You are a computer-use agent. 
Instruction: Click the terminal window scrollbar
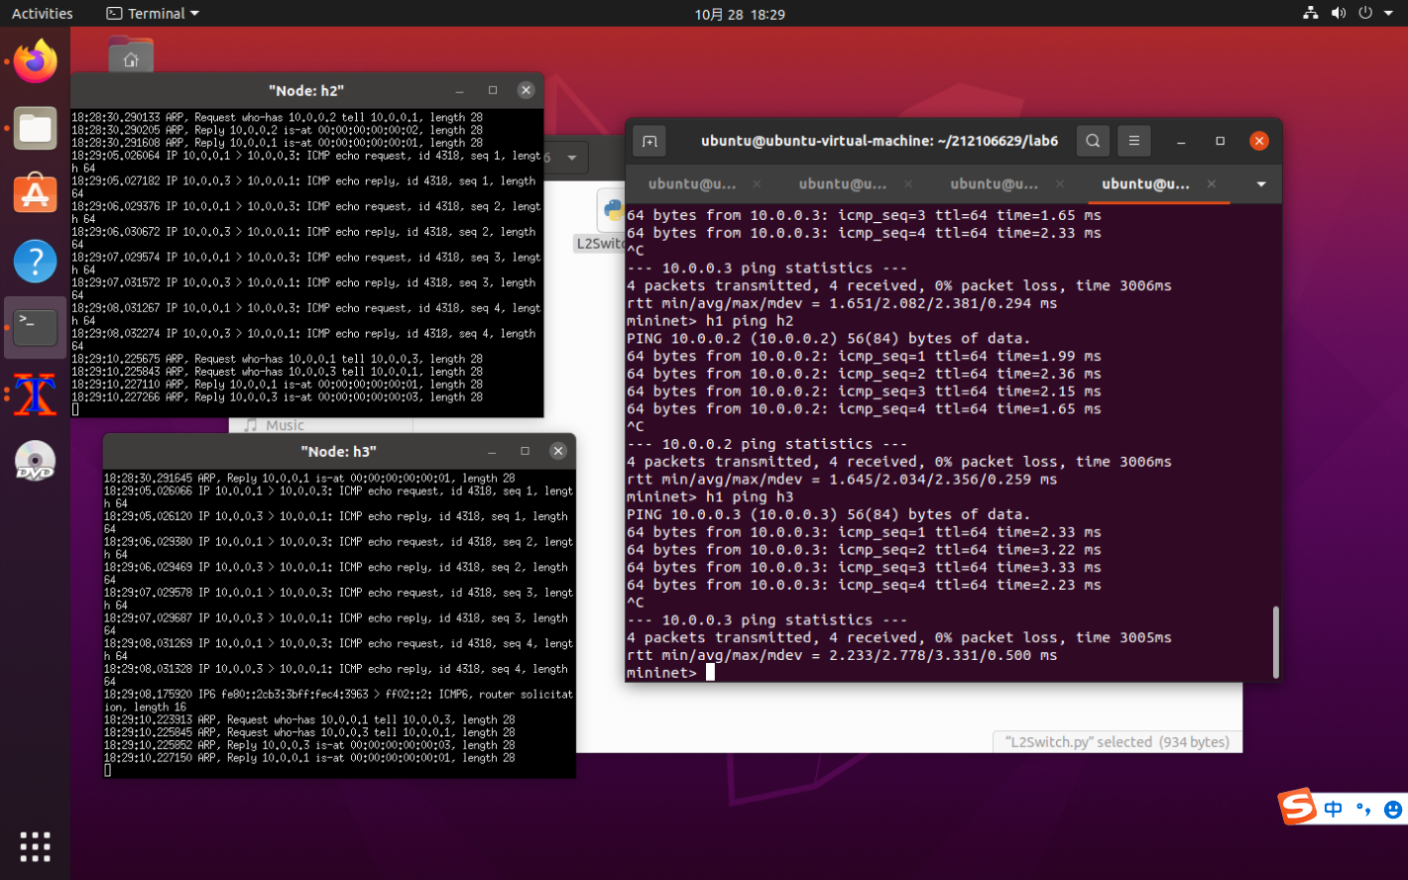[x=1275, y=641]
